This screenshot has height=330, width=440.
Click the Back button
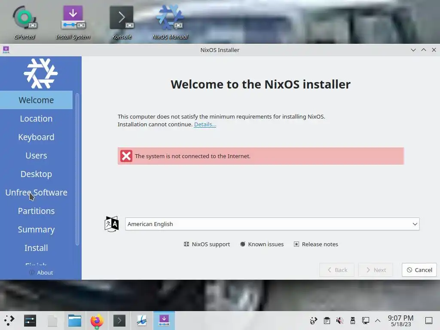tap(337, 270)
